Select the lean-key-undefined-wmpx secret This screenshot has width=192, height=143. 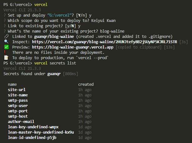pos(33,127)
